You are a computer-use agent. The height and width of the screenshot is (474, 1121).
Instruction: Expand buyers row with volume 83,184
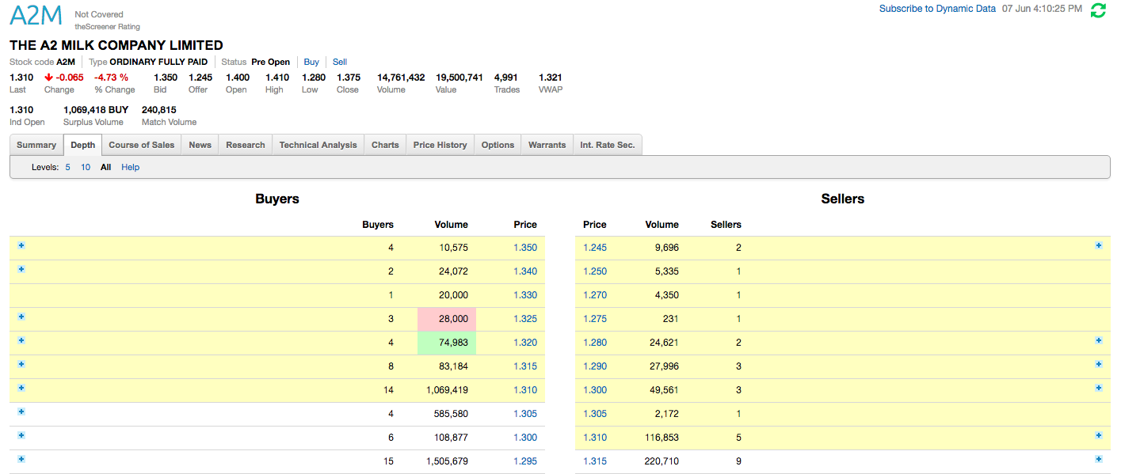21,364
